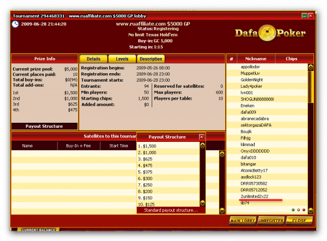The image size is (327, 241).
Task: Close the Payout Structure popup
Action: [201, 137]
